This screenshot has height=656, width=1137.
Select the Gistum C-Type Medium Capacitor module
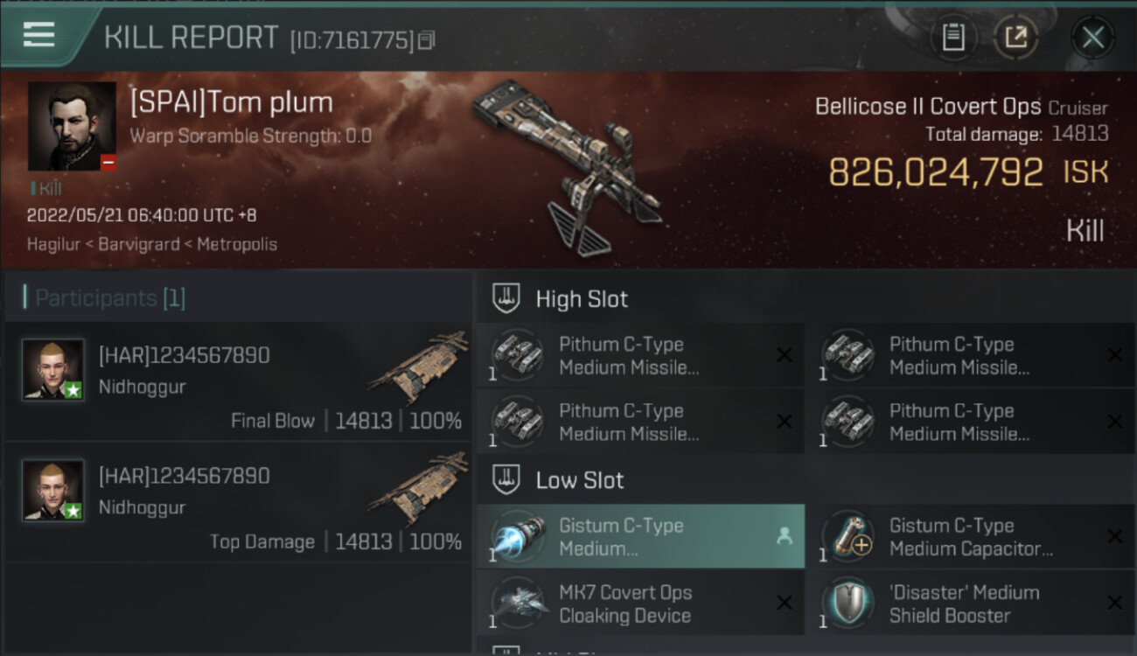click(971, 537)
